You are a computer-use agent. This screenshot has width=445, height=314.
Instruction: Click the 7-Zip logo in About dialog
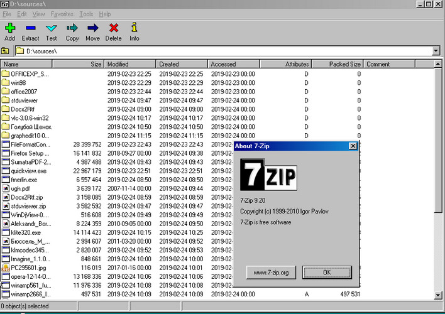tap(268, 175)
